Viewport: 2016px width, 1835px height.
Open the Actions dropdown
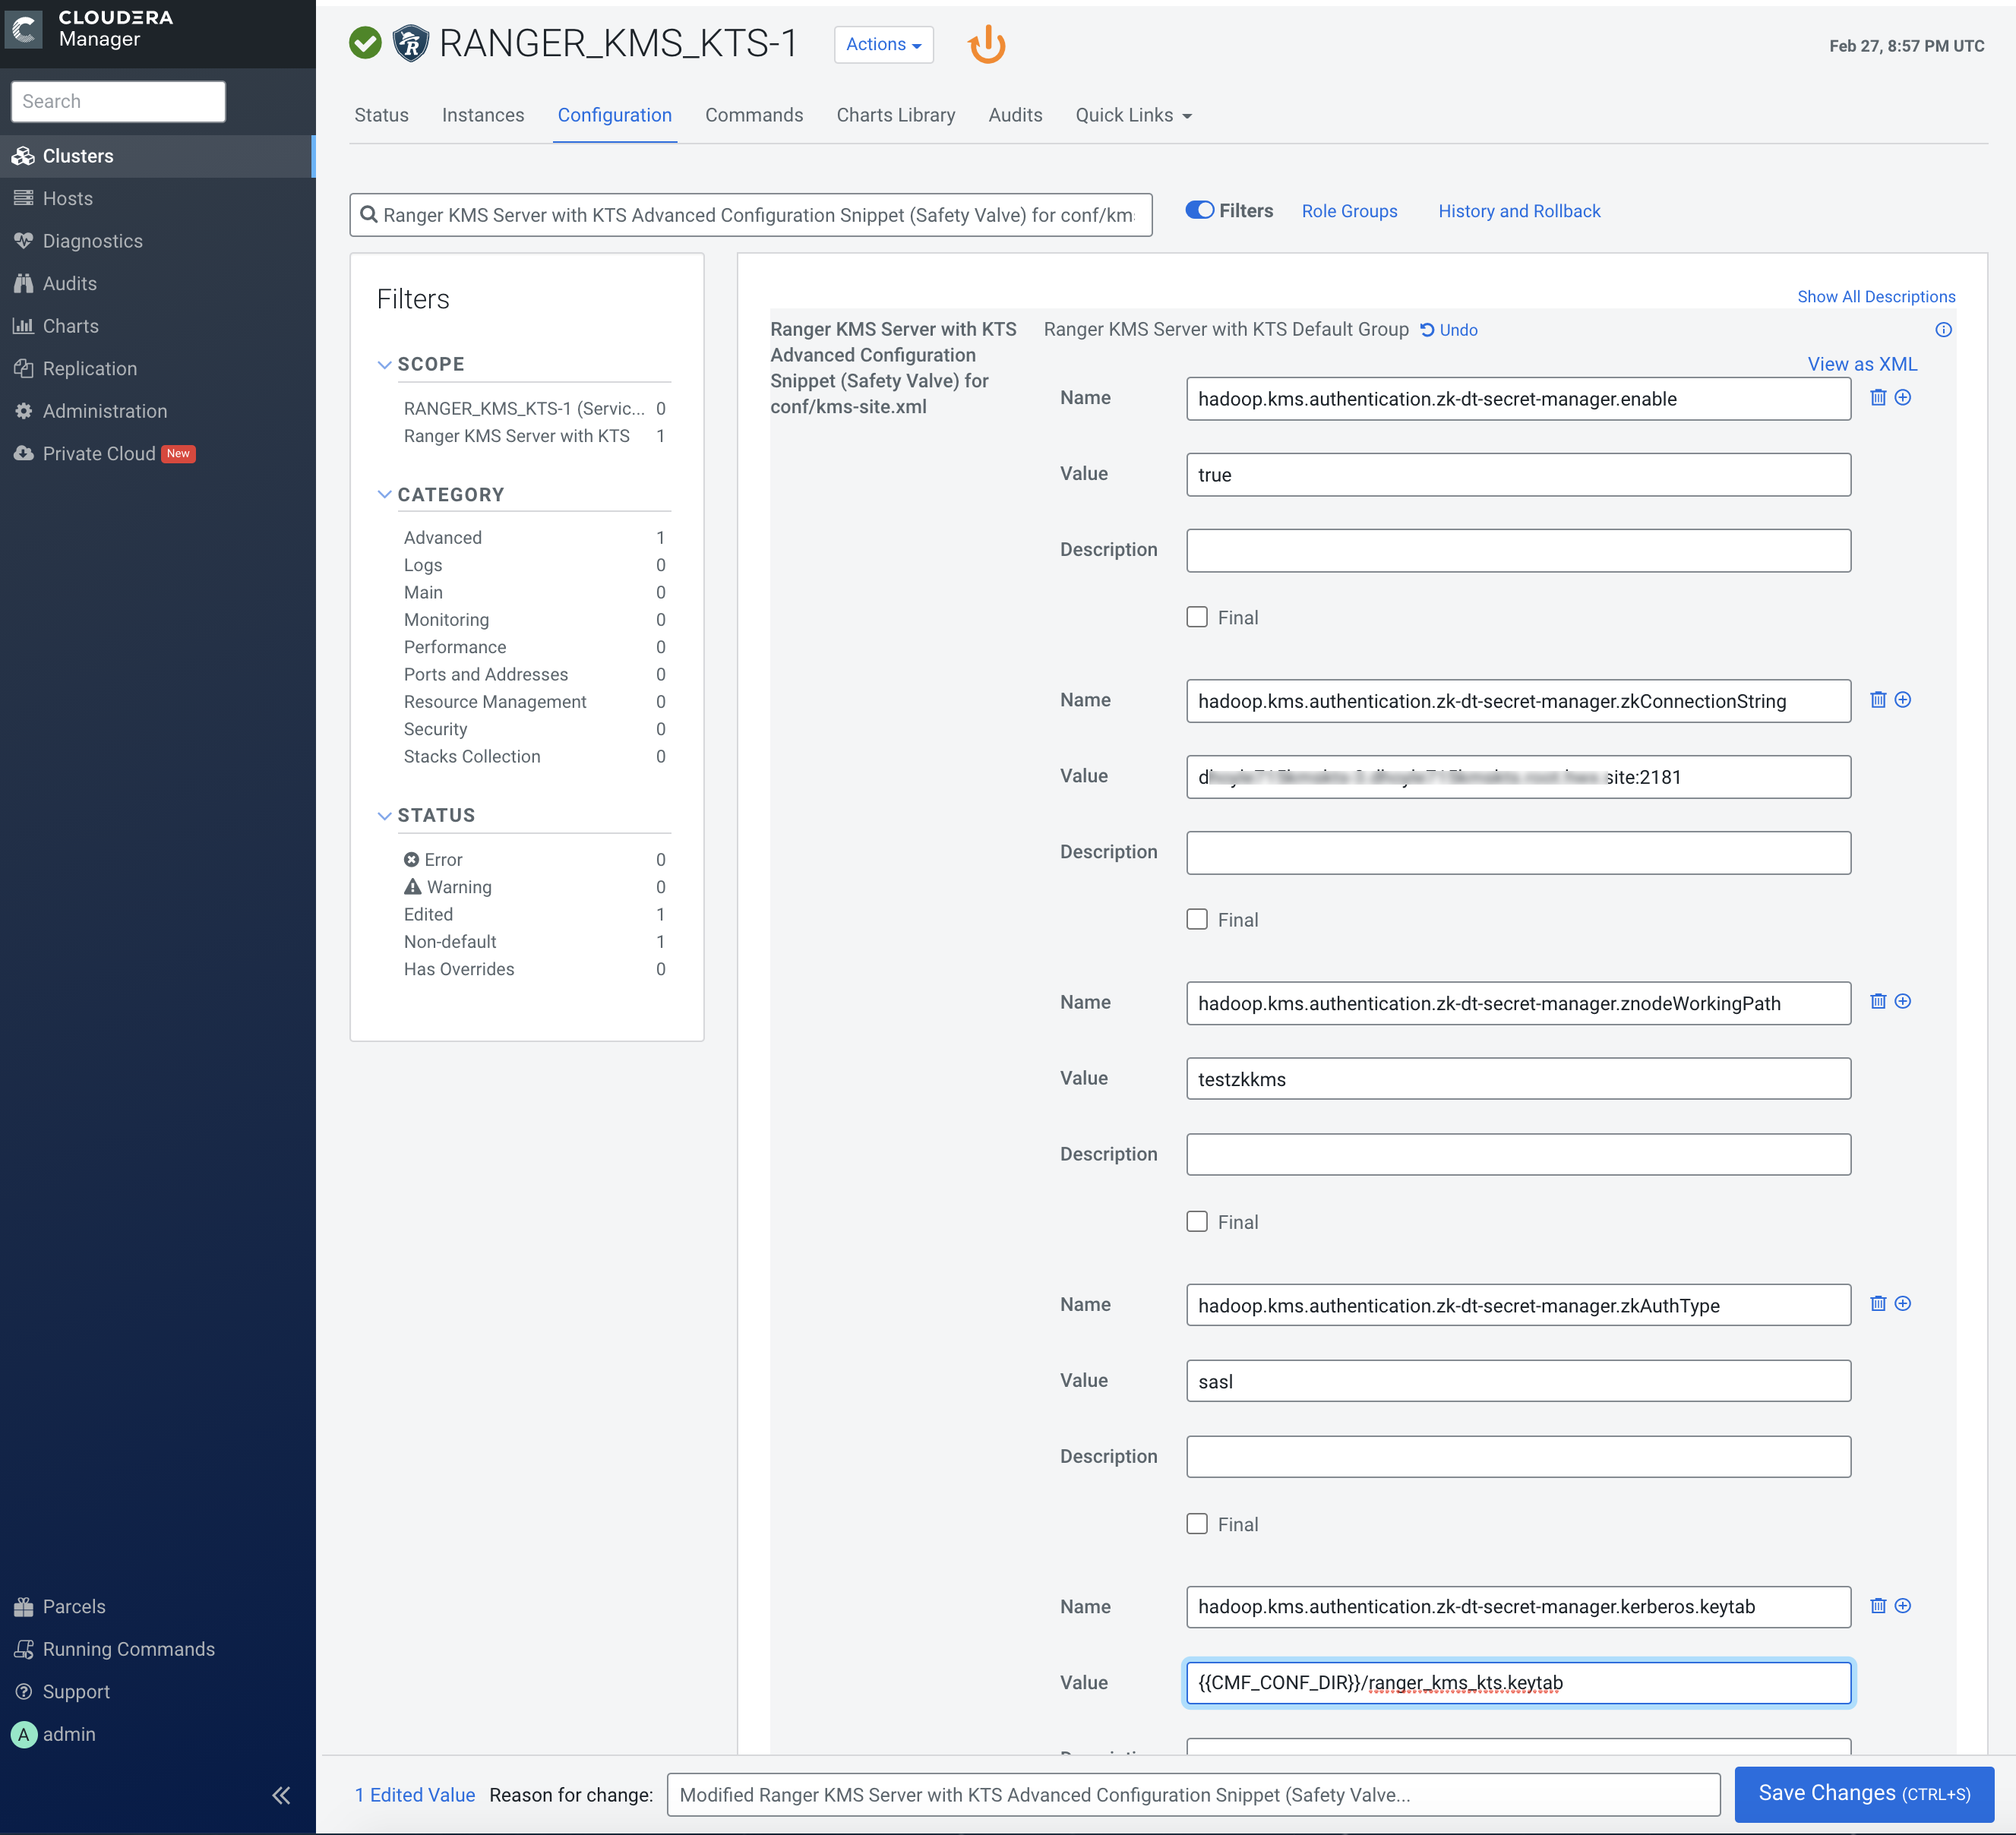pos(883,44)
